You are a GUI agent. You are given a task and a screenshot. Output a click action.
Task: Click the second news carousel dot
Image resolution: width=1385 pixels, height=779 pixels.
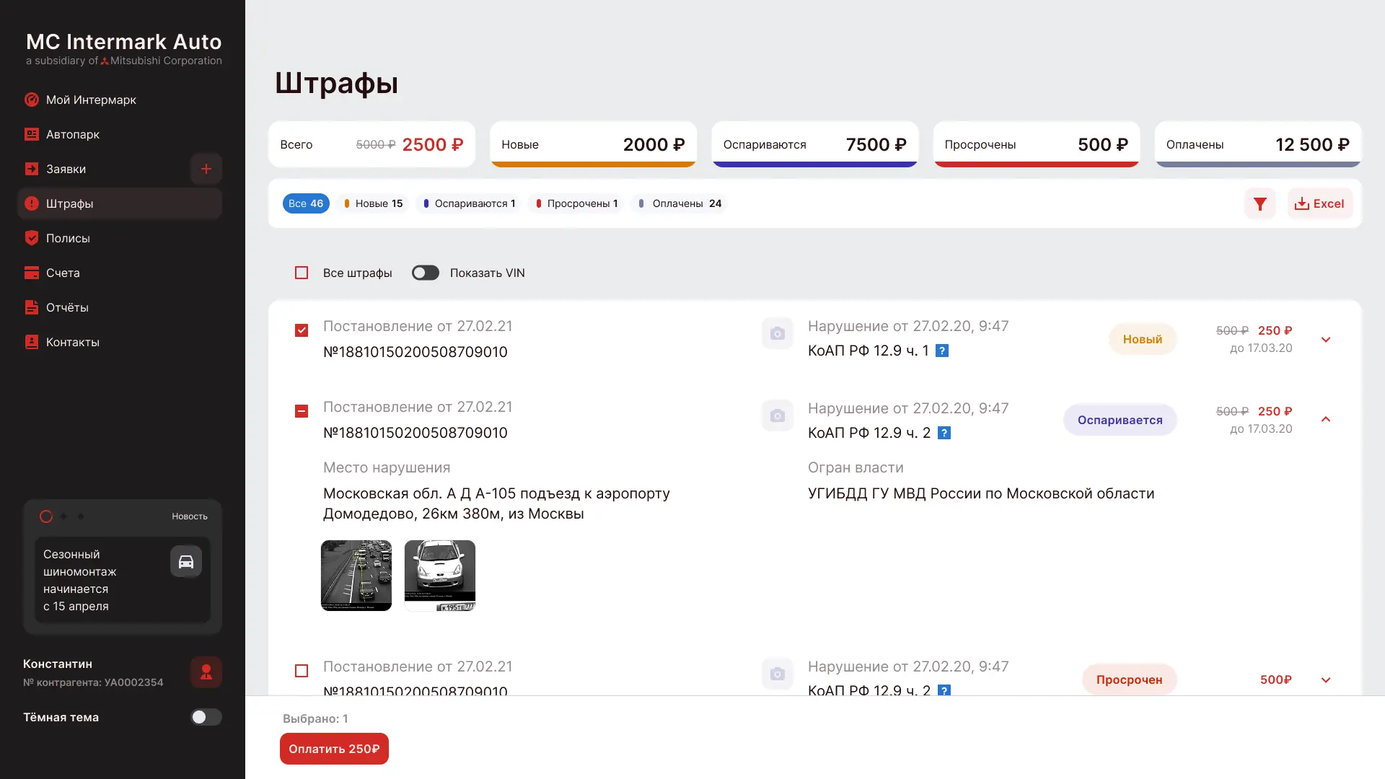click(63, 516)
